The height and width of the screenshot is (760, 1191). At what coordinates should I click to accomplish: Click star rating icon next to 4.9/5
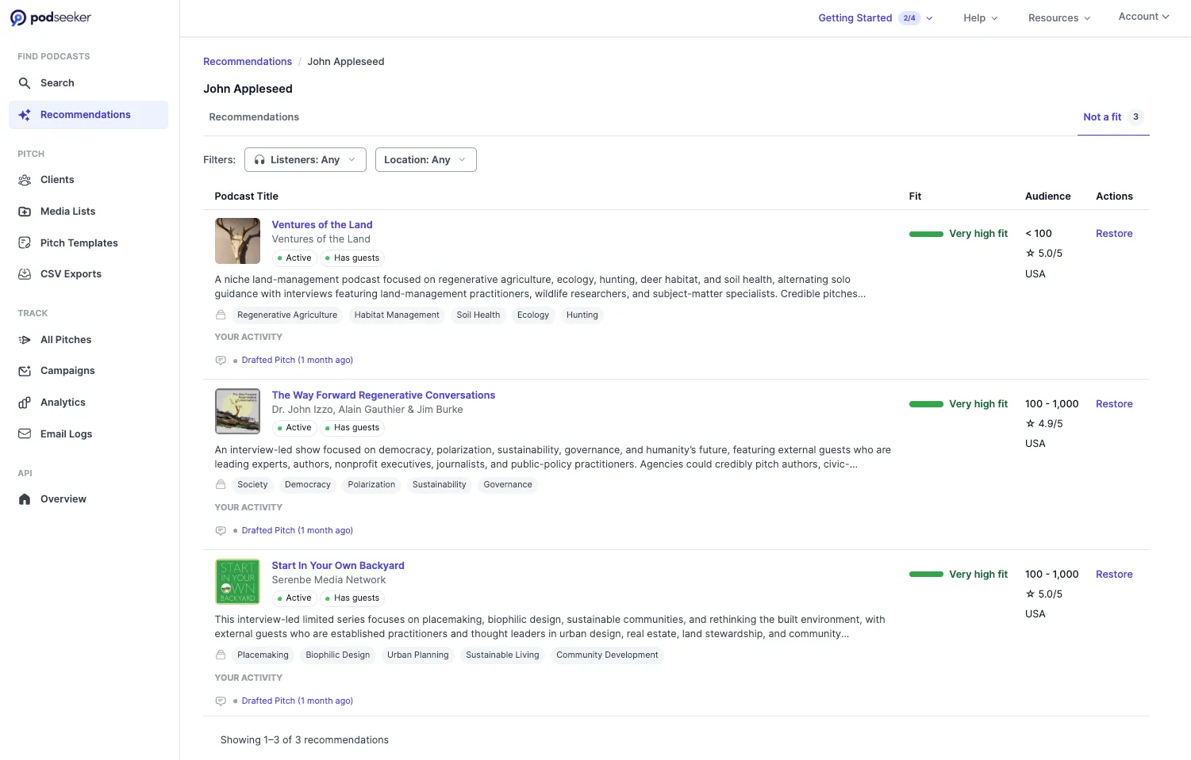coord(1030,424)
